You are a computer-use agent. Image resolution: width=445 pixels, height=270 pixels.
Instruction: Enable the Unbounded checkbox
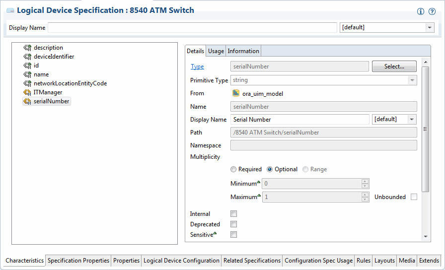point(414,197)
